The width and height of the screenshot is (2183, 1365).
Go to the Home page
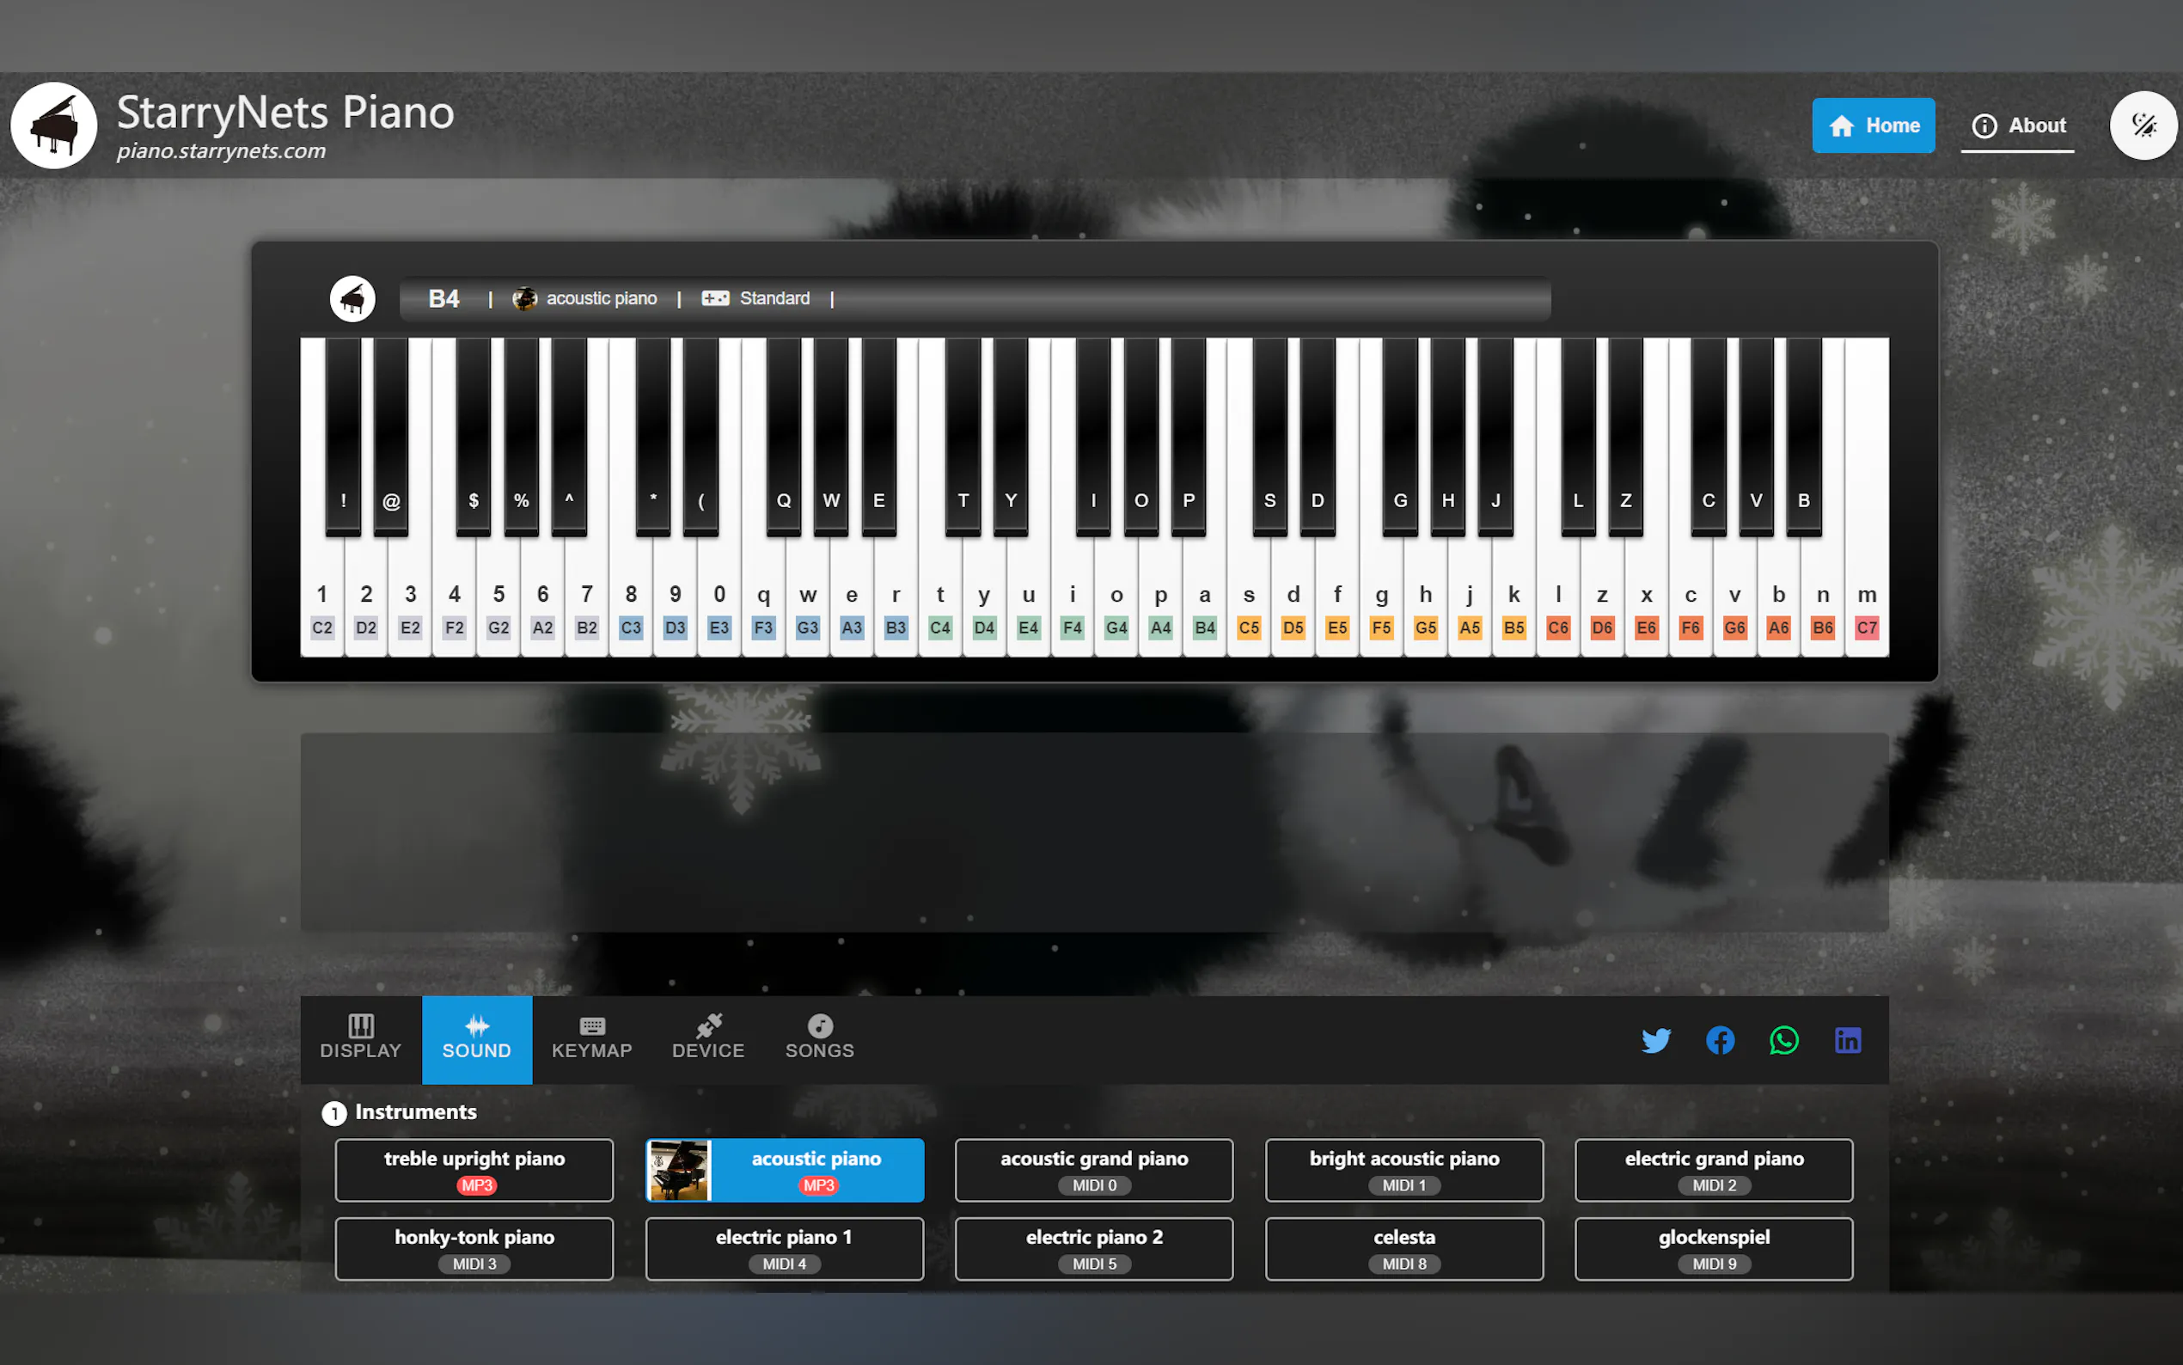click(1873, 125)
